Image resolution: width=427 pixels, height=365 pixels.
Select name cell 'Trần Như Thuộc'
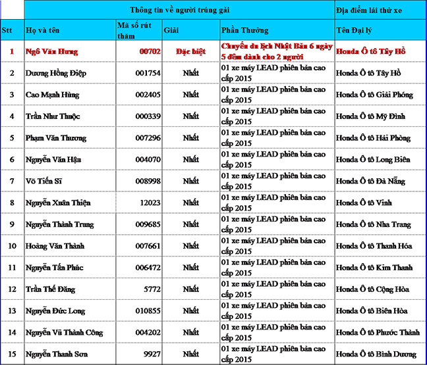click(70, 116)
